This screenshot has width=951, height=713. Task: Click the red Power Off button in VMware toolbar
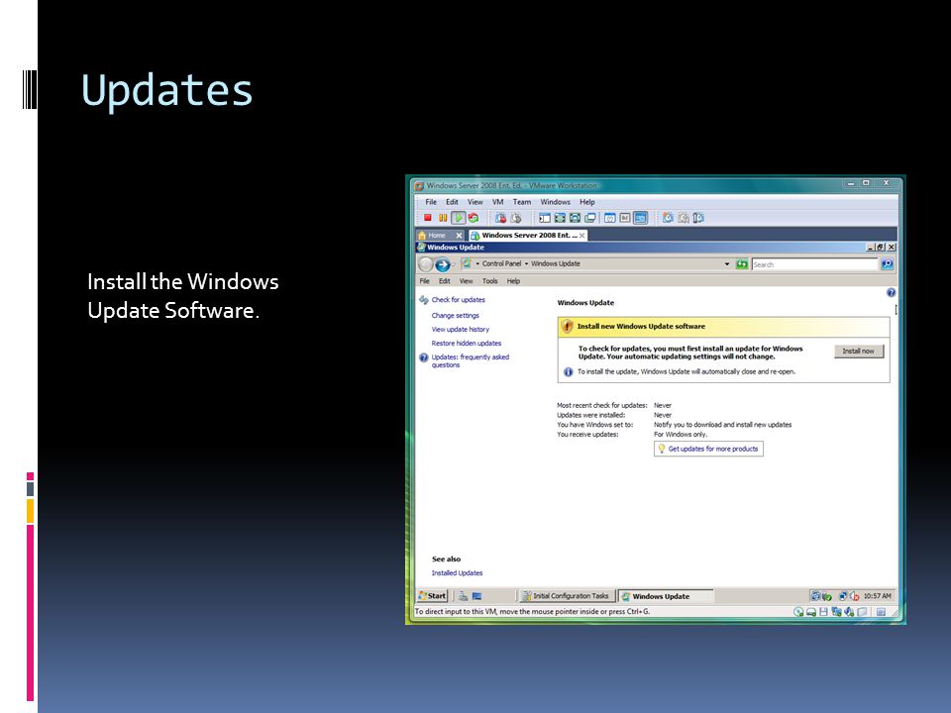(428, 218)
